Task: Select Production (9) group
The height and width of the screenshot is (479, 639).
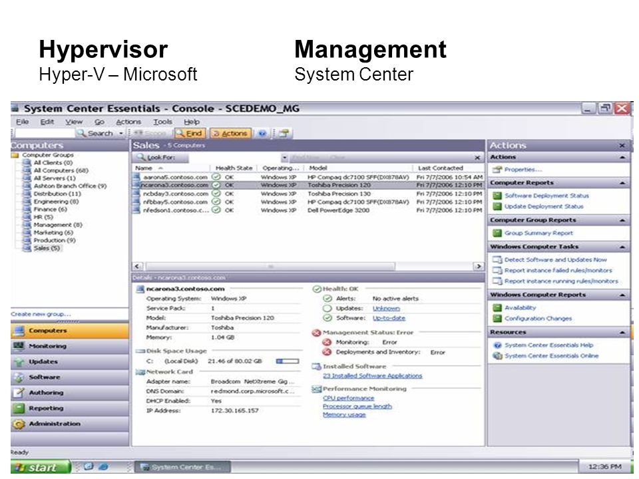Action: tap(55, 240)
